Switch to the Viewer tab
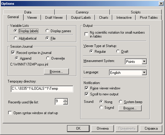Viewport: 165px width, 135px height. 32,18
